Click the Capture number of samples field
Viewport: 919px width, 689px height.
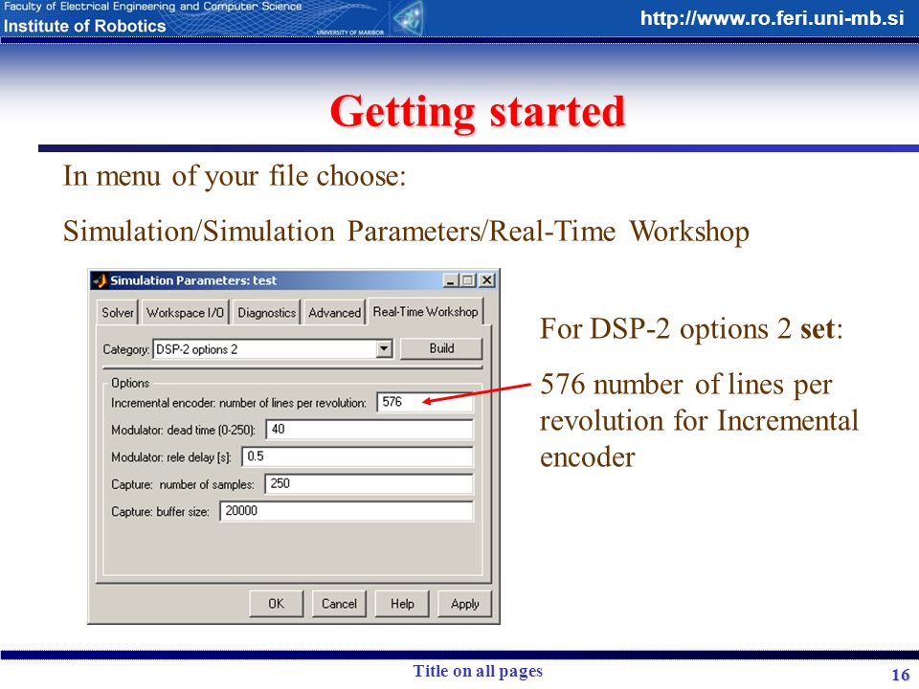coord(369,483)
